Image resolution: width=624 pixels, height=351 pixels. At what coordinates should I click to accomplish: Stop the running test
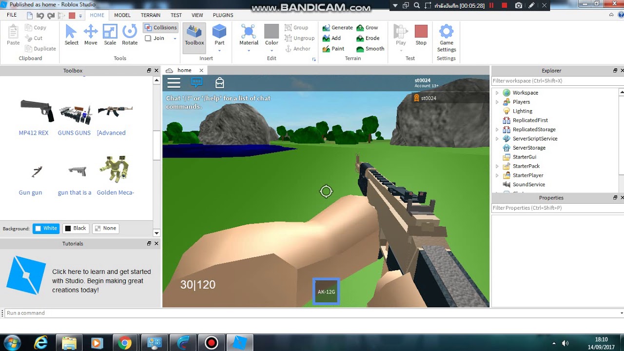(x=421, y=35)
